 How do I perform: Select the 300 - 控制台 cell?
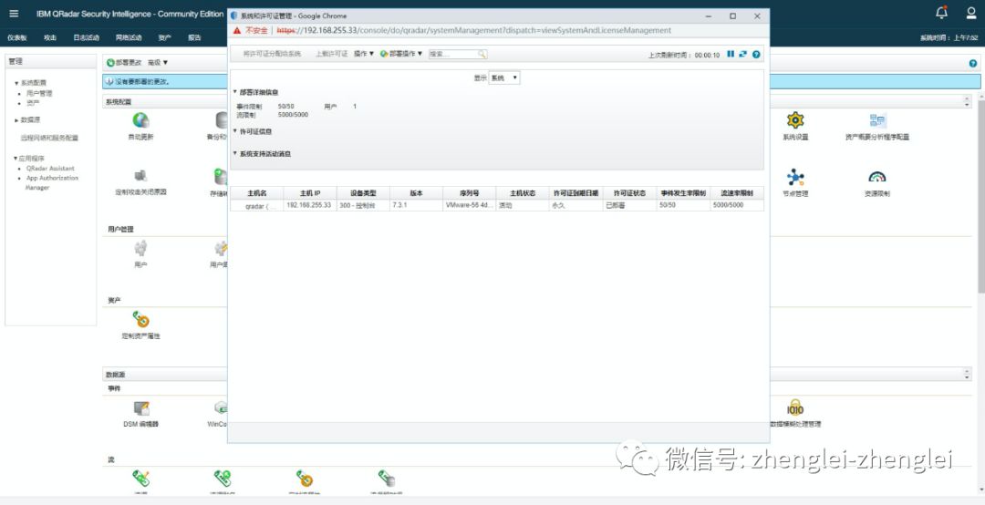click(363, 205)
